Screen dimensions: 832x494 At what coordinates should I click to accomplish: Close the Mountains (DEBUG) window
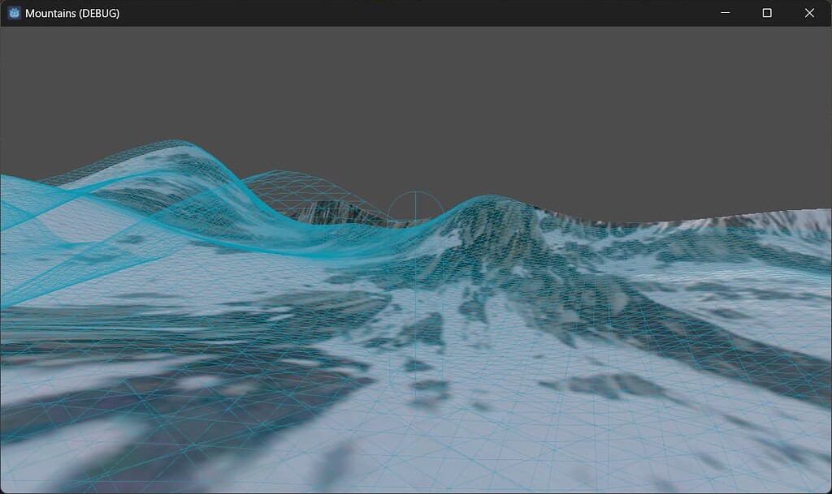click(x=808, y=13)
